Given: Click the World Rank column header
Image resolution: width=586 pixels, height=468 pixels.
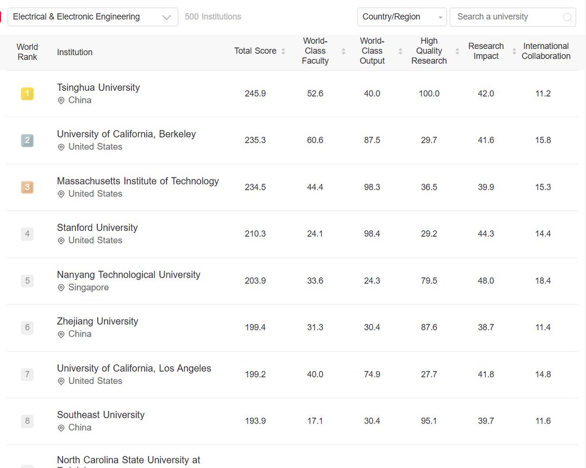Looking at the screenshot, I should pyautogui.click(x=27, y=52).
